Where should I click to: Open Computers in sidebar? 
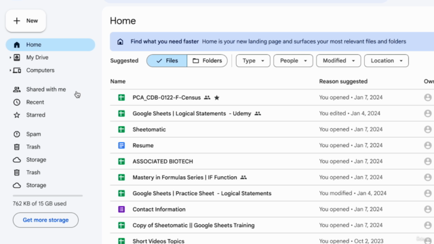pyautogui.click(x=40, y=70)
